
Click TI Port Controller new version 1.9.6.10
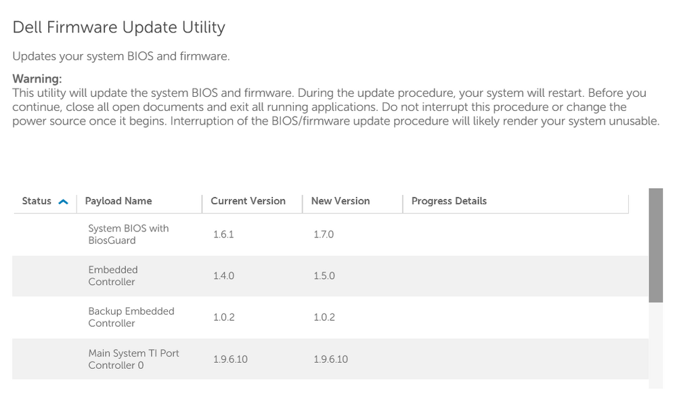tap(330, 359)
